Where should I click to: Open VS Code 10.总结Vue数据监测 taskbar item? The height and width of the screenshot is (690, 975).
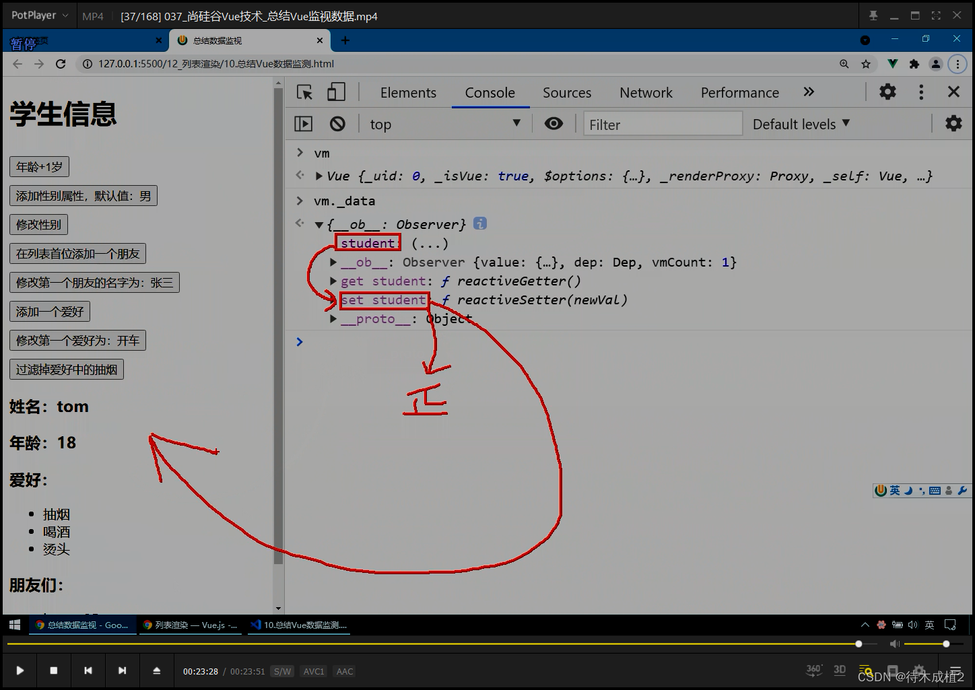pos(299,625)
